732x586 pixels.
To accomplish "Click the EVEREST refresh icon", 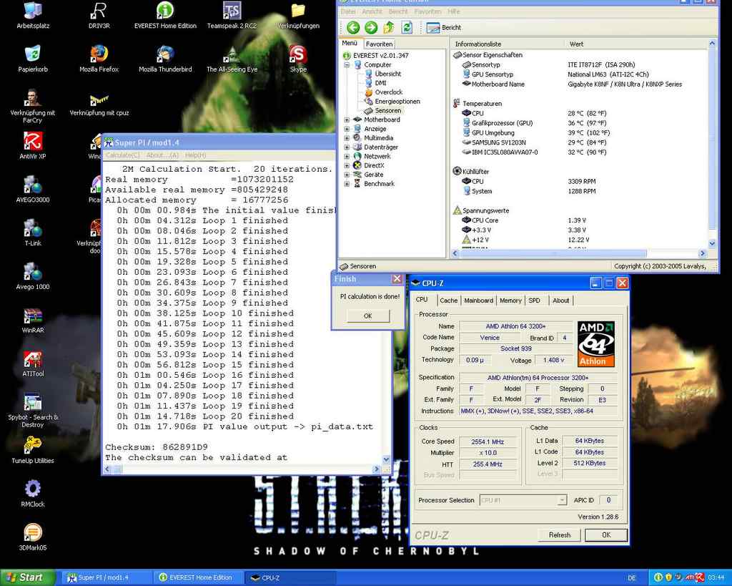I will click(x=407, y=28).
